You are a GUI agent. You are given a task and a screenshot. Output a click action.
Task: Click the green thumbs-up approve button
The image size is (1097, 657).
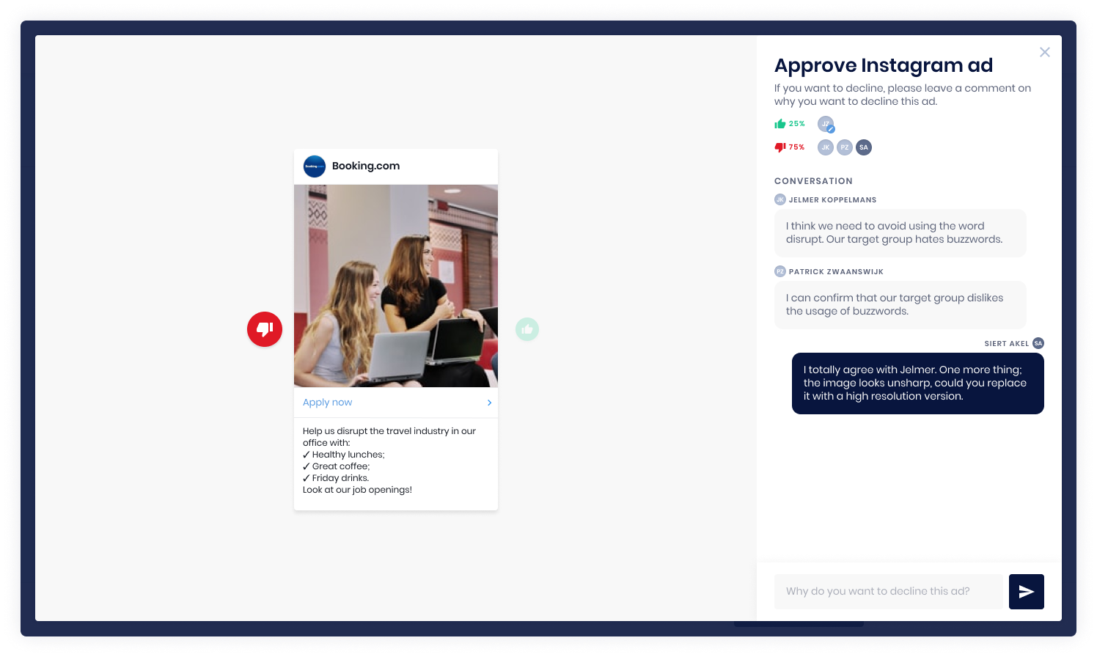(x=527, y=329)
